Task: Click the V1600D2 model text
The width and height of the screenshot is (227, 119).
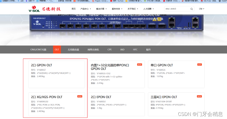Action: (101, 102)
